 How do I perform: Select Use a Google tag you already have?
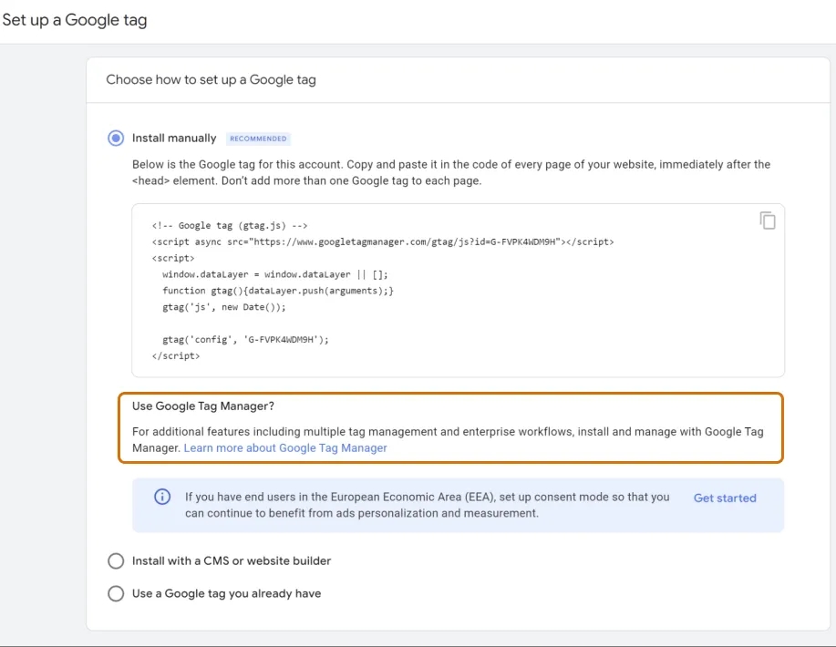[116, 593]
